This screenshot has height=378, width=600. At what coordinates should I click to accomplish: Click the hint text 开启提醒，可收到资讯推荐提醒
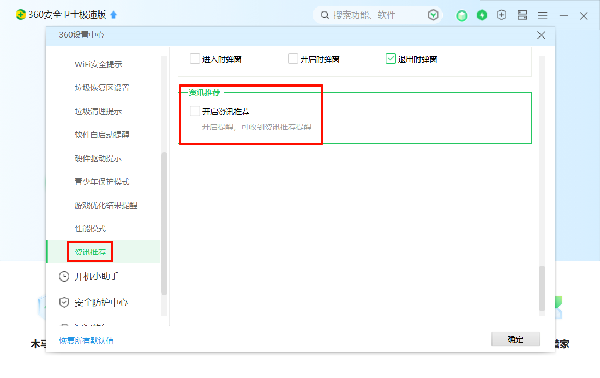coord(257,127)
